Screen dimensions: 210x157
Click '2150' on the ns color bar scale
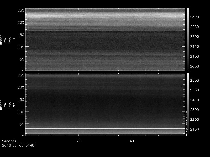195,47
